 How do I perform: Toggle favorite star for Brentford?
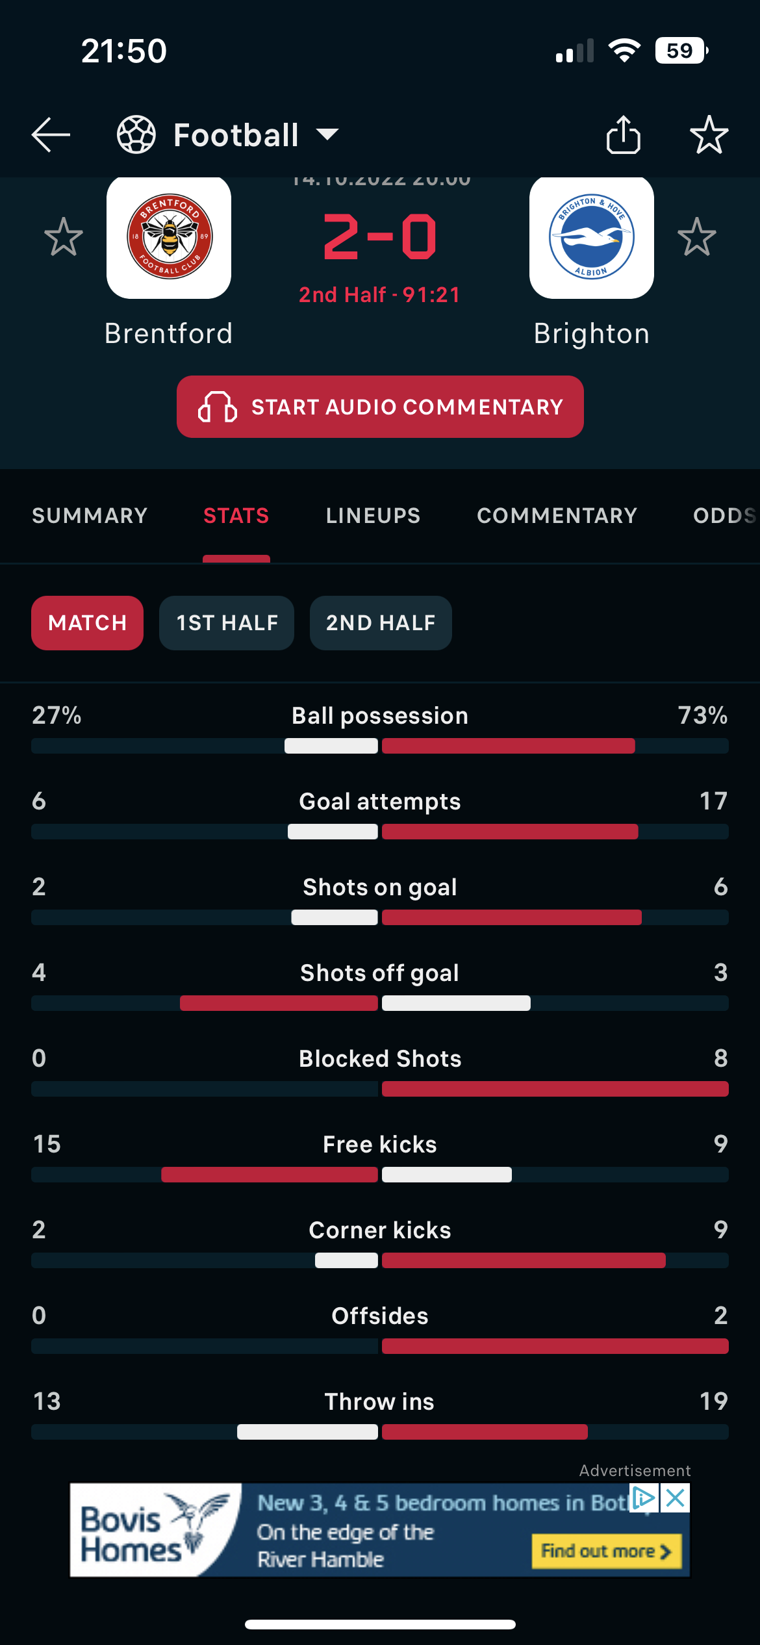coord(64,237)
